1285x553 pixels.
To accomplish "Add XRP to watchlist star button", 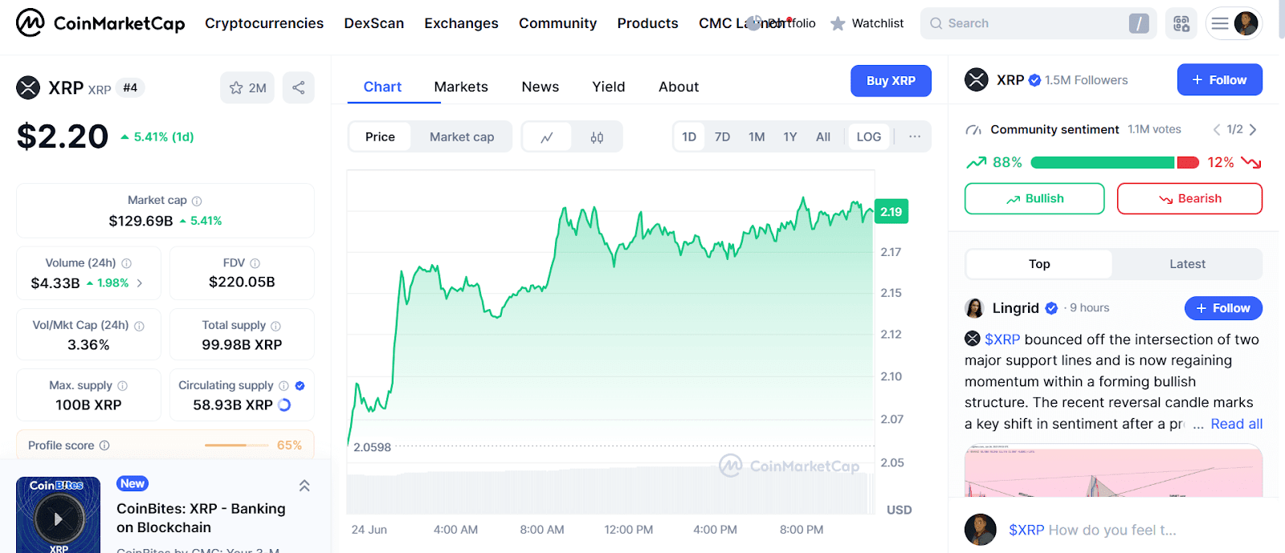I will click(x=247, y=87).
